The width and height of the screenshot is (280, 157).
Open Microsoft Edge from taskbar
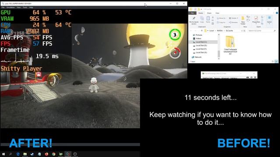coord(18,154)
